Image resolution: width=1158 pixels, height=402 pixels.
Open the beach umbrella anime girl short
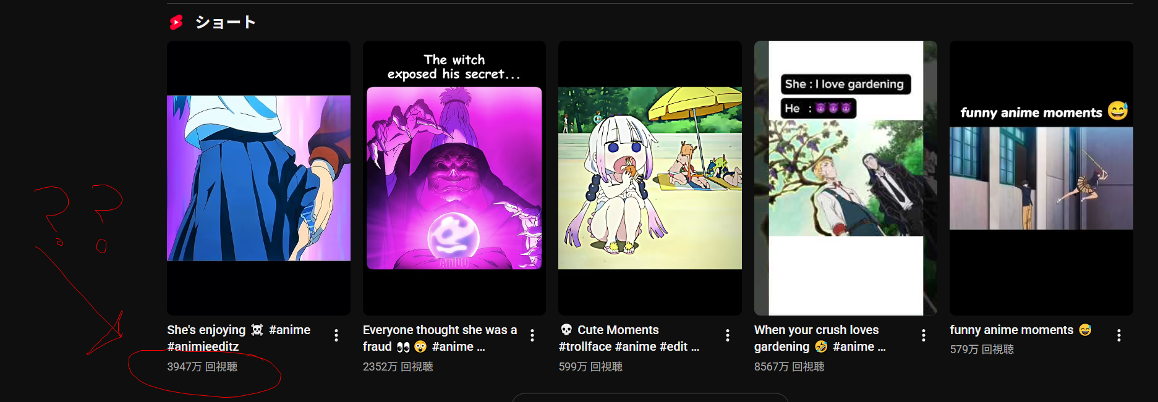pos(650,178)
